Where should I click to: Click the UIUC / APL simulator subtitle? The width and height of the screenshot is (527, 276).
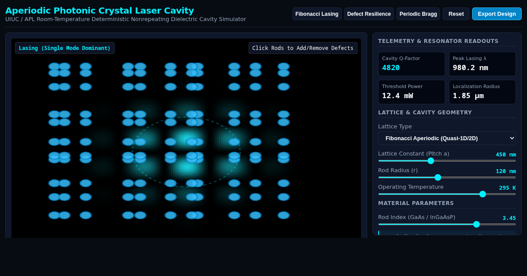(126, 19)
